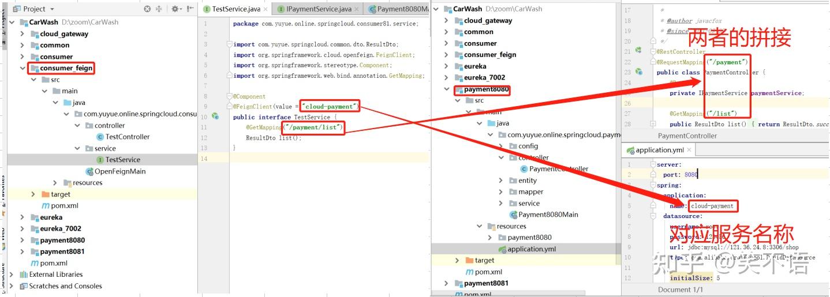Expand the config package in right tree
The image size is (830, 297).
[x=501, y=146]
